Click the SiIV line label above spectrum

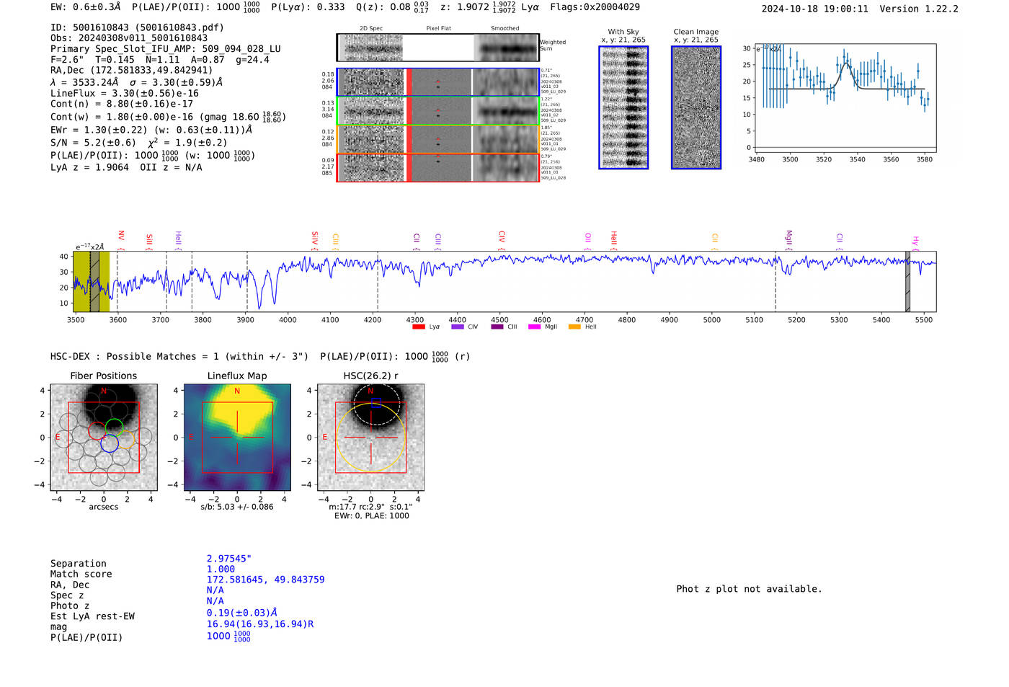315,239
